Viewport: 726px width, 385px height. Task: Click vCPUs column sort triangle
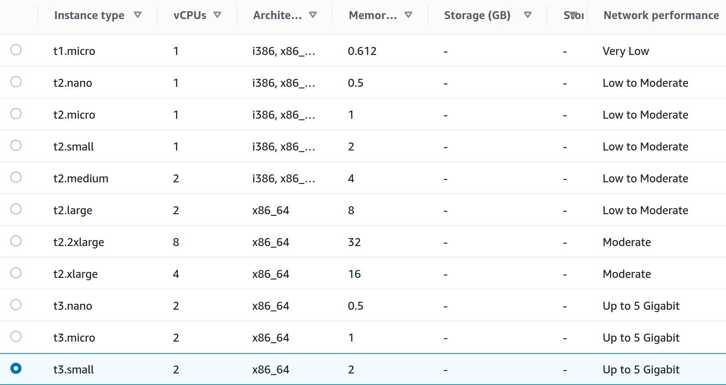point(217,15)
